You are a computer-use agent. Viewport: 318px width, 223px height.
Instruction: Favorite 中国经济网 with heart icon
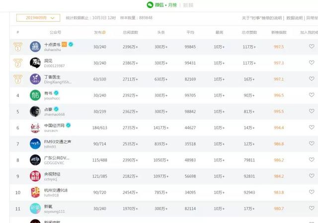click(312, 127)
